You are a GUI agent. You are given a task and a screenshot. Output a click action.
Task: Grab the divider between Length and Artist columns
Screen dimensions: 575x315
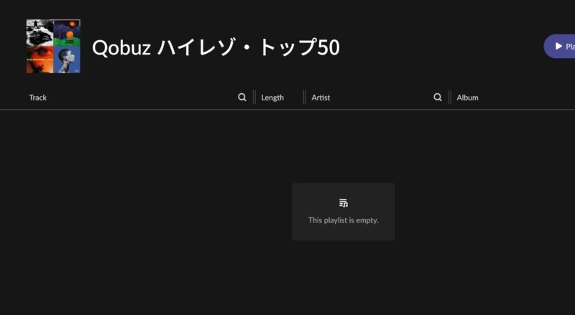point(304,98)
